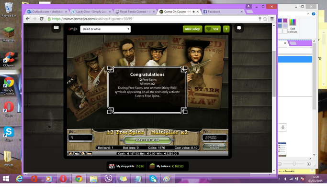
Task: Open the casino side menu button
Action: click(56, 28)
